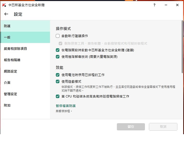Screen dimensions: 184x153
Task: Click the 取消 button
Action: click(x=163, y=127)
